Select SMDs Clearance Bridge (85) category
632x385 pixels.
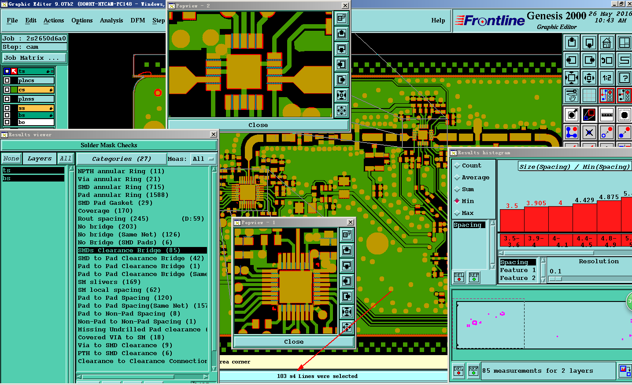[142, 250]
